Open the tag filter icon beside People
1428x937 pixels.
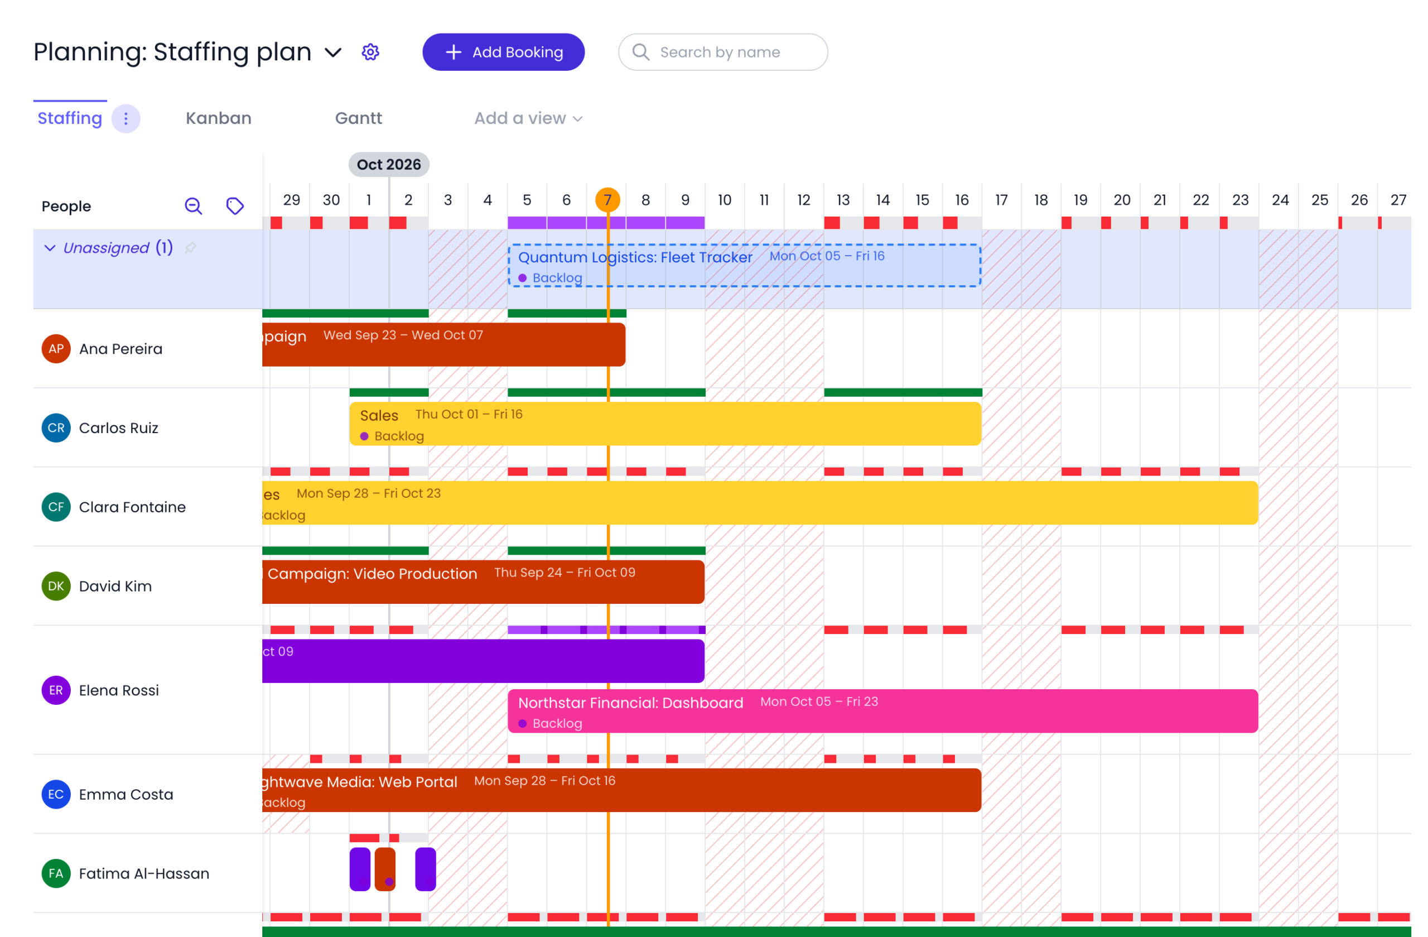pos(235,206)
